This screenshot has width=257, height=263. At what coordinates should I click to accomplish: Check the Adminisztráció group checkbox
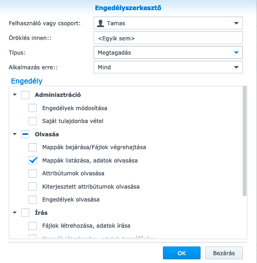25,95
